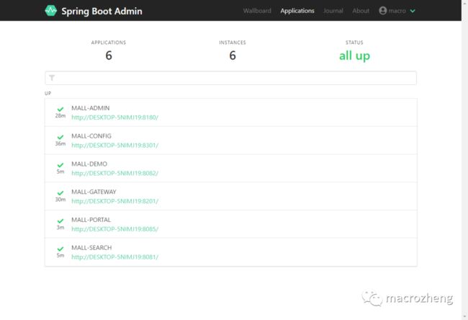Focus the applications filter input field
This screenshot has height=320, width=468.
(x=230, y=78)
